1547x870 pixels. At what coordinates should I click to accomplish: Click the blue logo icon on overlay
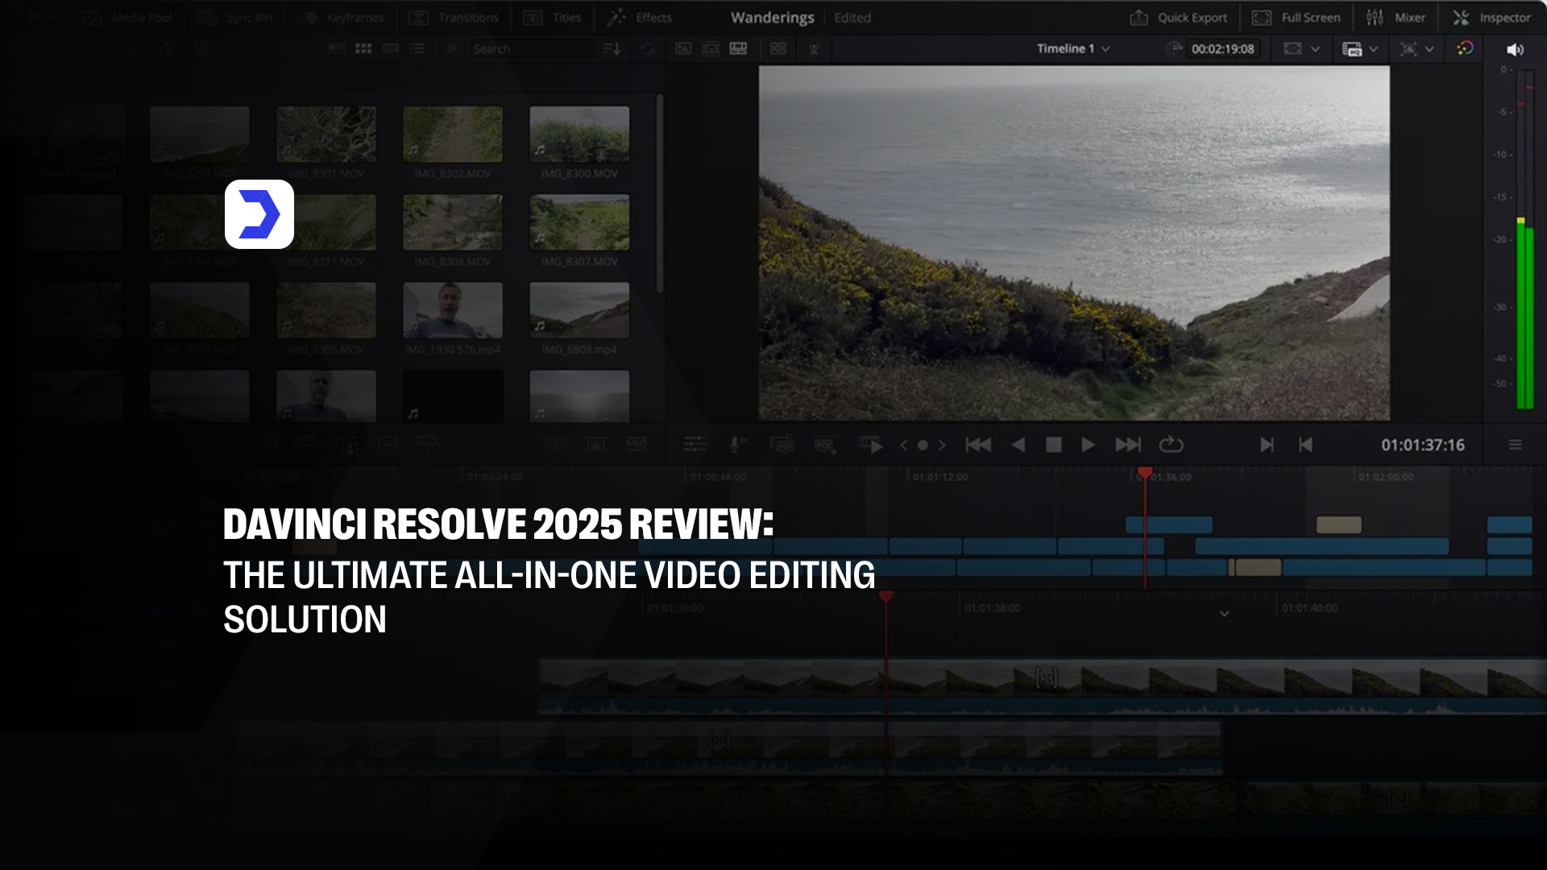point(259,214)
